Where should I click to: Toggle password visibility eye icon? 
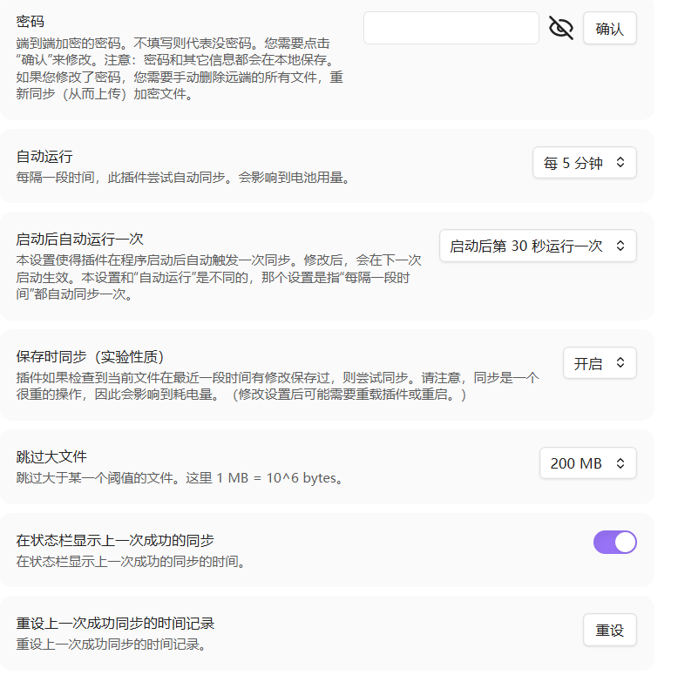tap(561, 28)
